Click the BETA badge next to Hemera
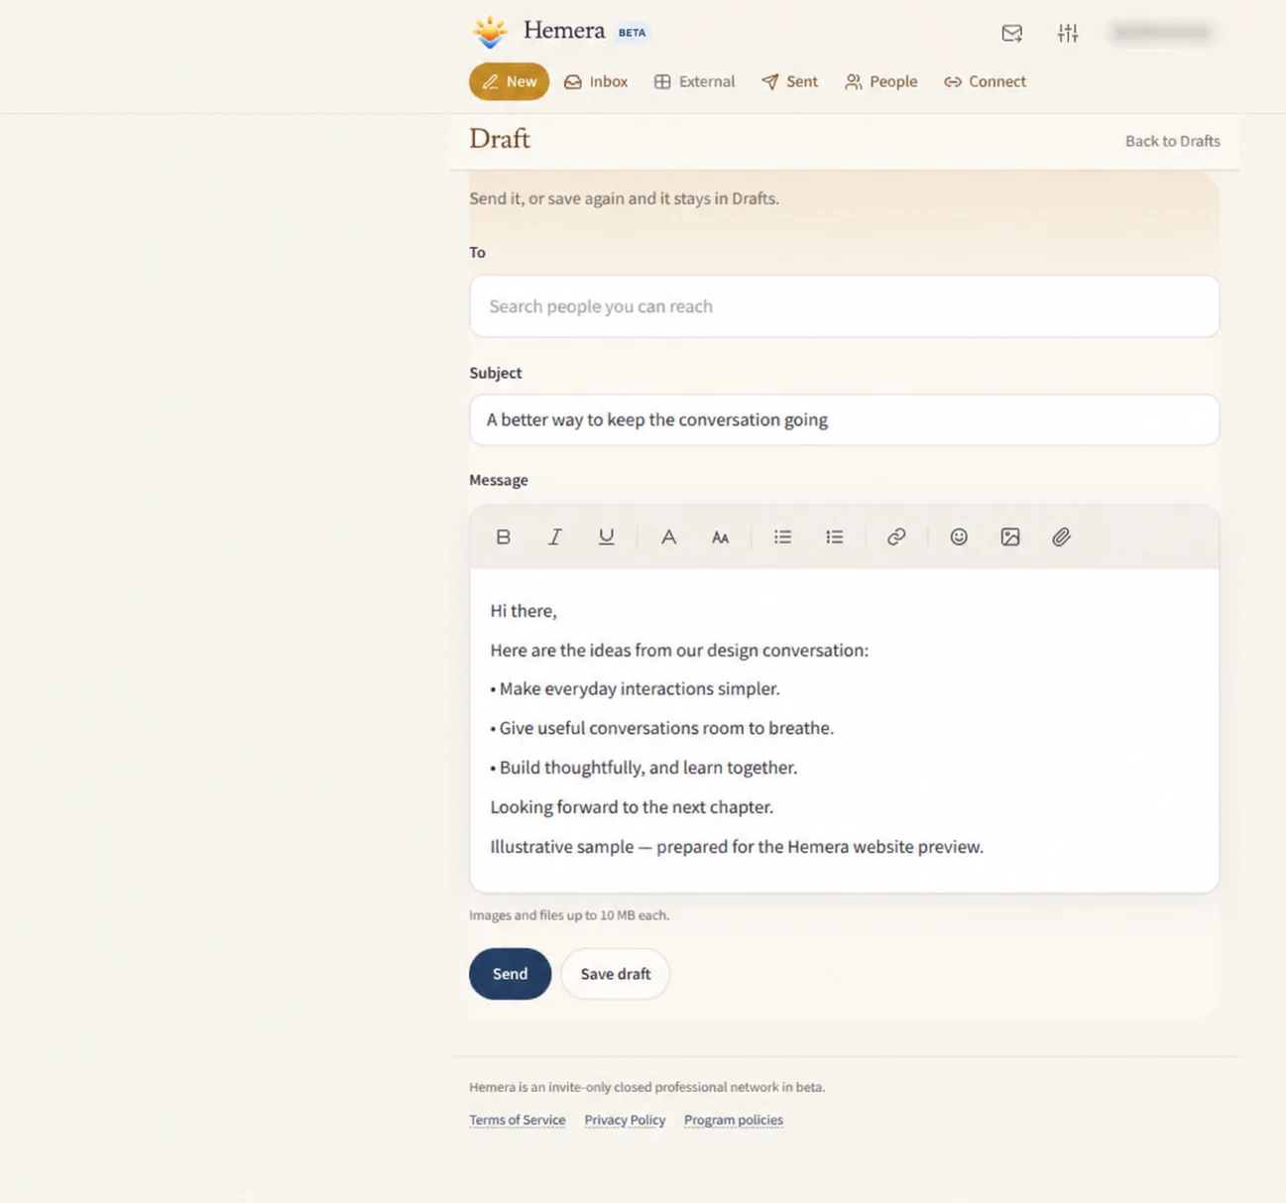Screen dimensions: 1286x1203 click(632, 32)
